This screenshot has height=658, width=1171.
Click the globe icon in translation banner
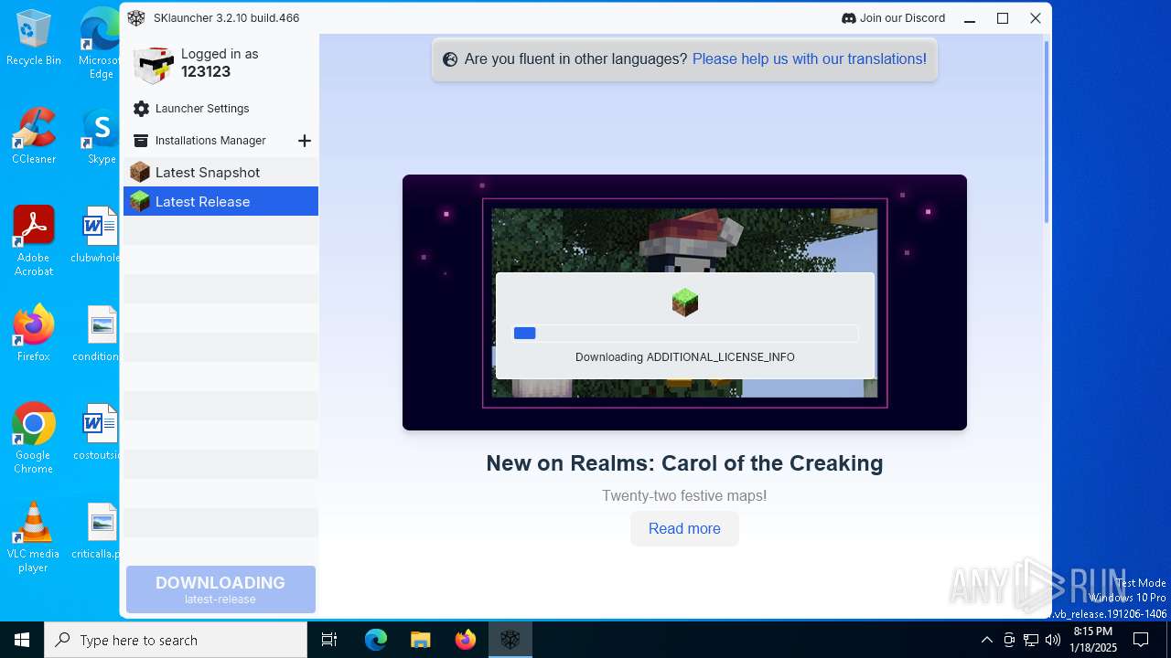coord(450,59)
